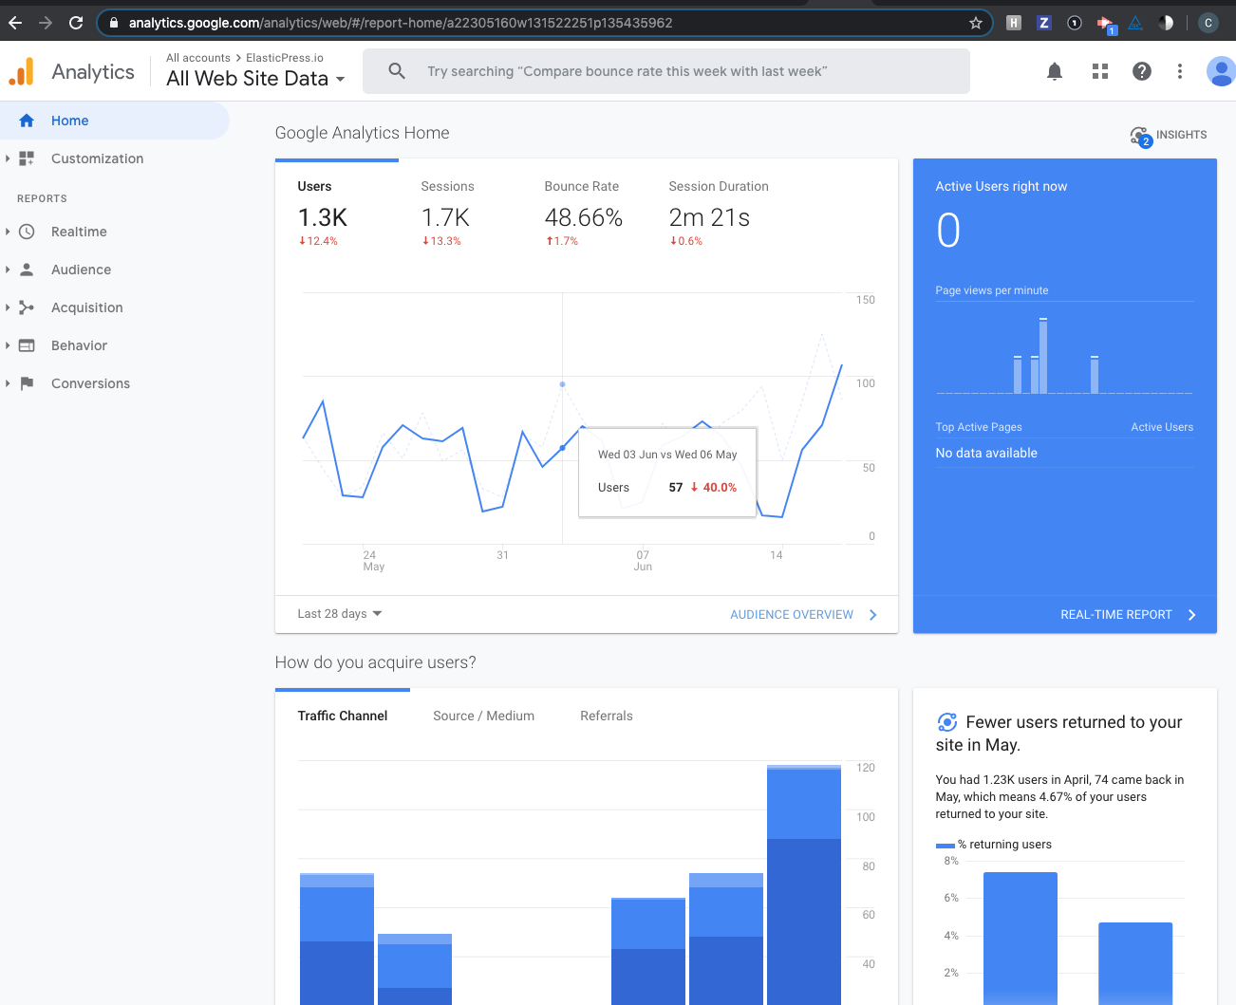Click the Home house icon in sidebar
The image size is (1236, 1005).
27,121
